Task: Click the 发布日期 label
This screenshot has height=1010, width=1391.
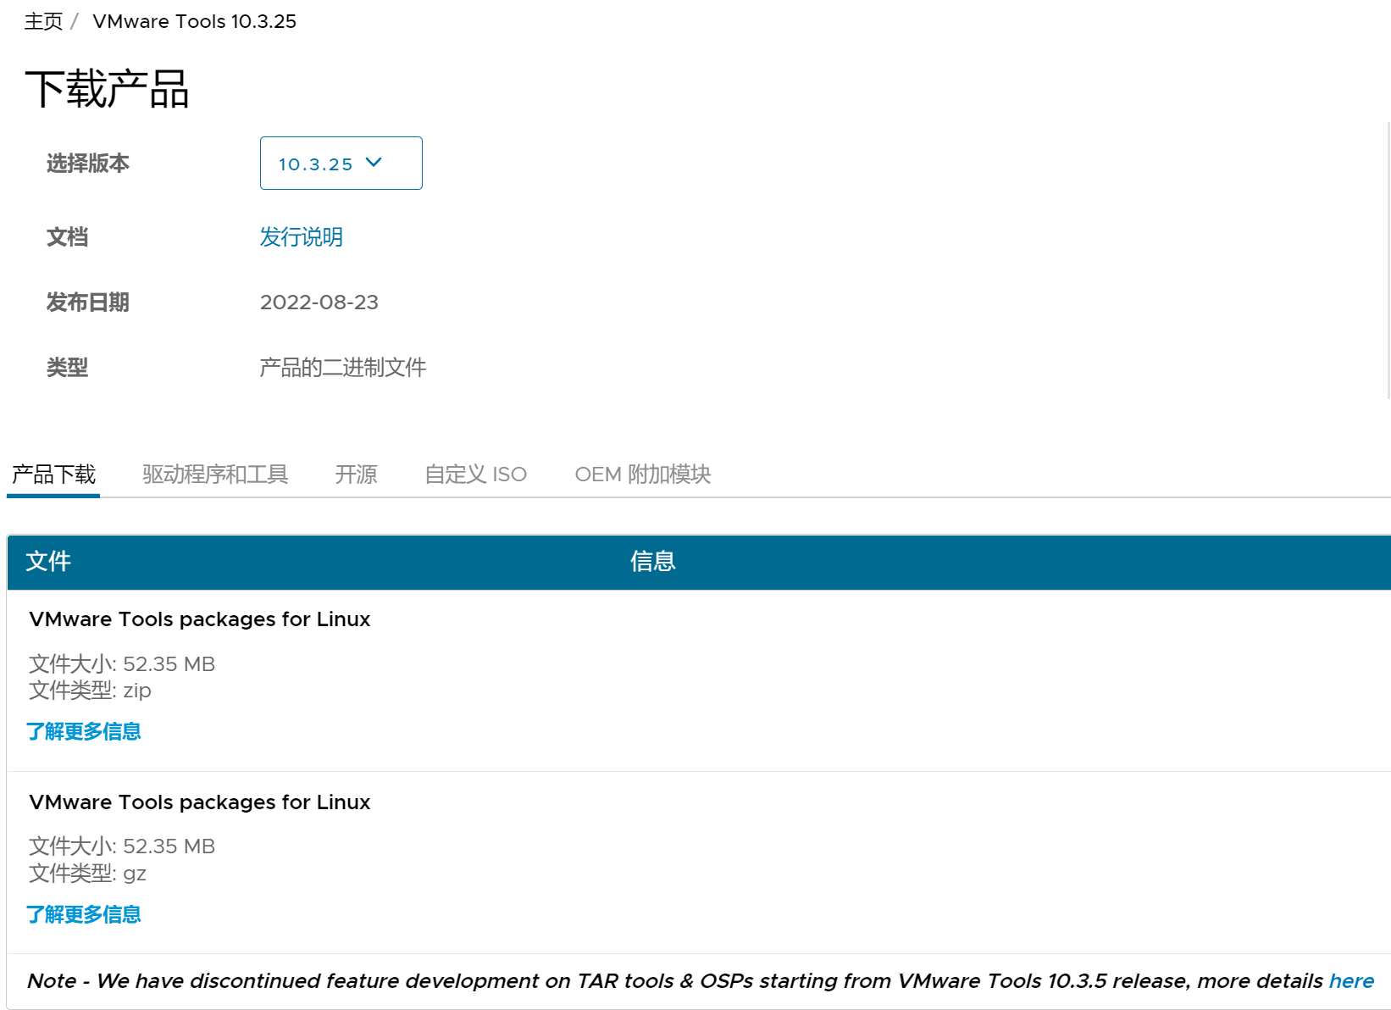Action: (87, 302)
